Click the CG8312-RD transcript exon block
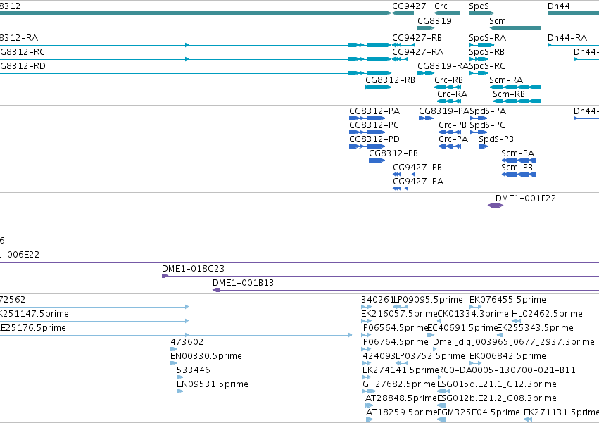 [379, 73]
